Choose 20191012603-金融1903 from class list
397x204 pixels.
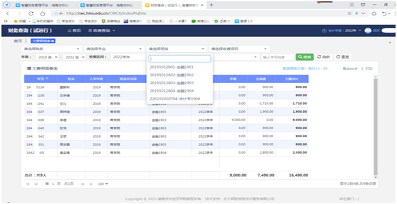pyautogui.click(x=180, y=83)
